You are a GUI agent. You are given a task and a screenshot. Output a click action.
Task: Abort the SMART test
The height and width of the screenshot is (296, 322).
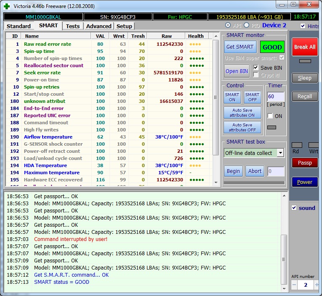click(255, 171)
